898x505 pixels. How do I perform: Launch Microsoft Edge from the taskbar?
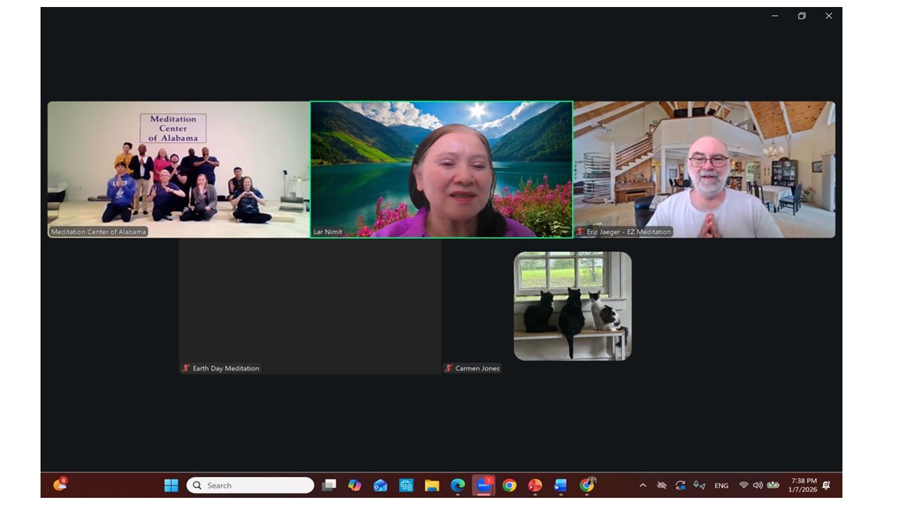pyautogui.click(x=457, y=485)
